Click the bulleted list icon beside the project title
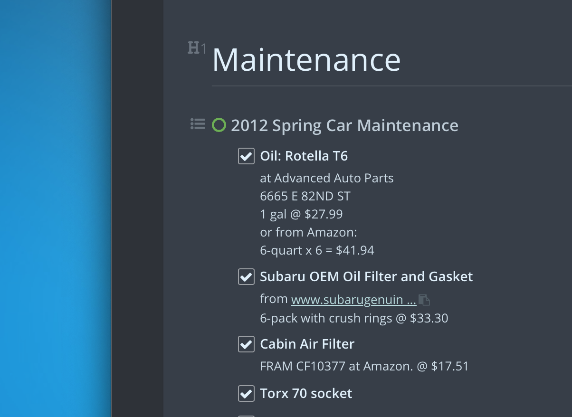The height and width of the screenshot is (417, 572). [197, 124]
